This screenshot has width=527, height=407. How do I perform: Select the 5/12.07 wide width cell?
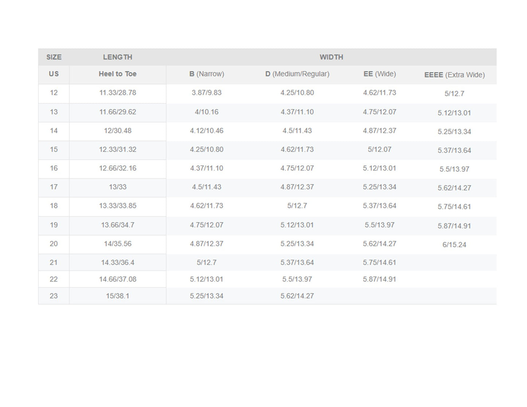coord(379,150)
